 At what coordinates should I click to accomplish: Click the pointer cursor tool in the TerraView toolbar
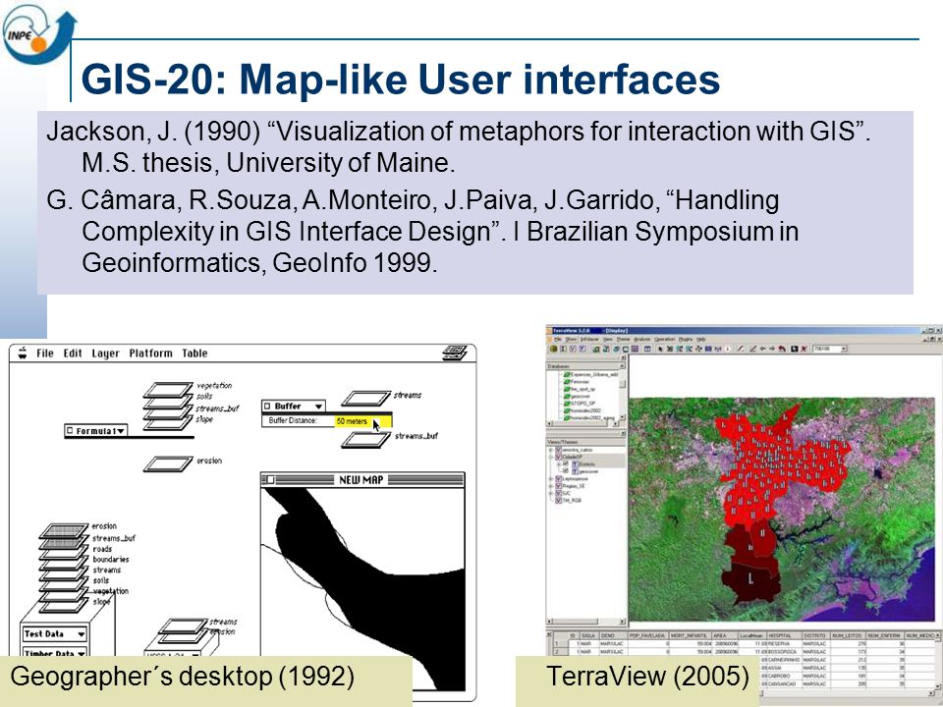660,349
